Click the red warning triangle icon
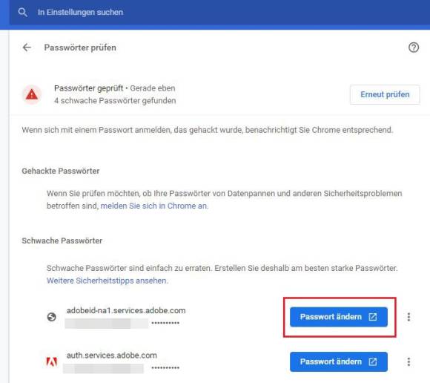This screenshot has height=383, width=430. pos(32,94)
